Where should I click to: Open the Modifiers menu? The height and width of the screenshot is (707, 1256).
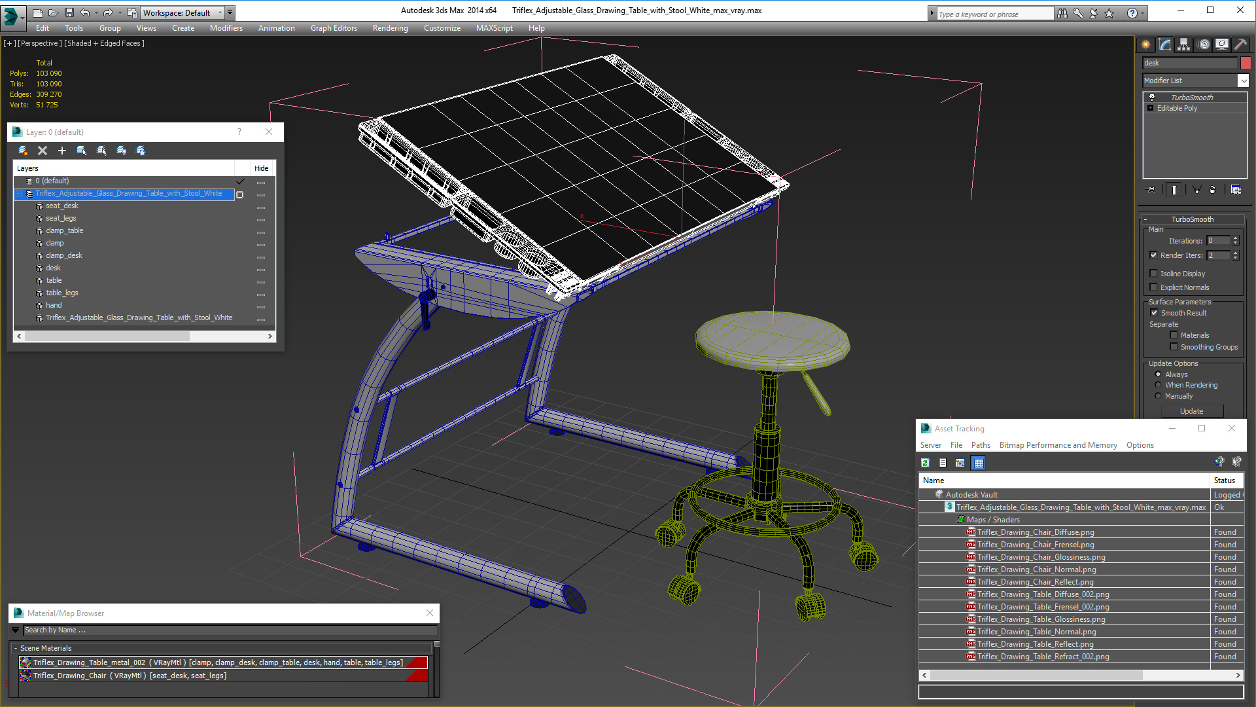pyautogui.click(x=226, y=28)
